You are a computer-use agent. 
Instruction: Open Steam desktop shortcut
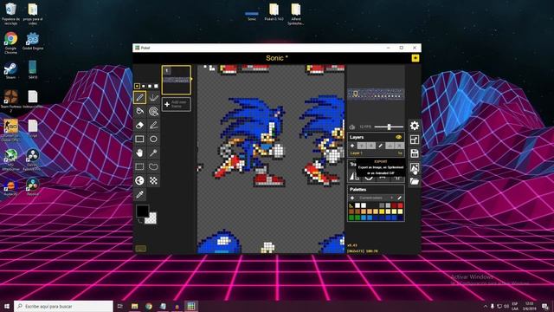10,70
